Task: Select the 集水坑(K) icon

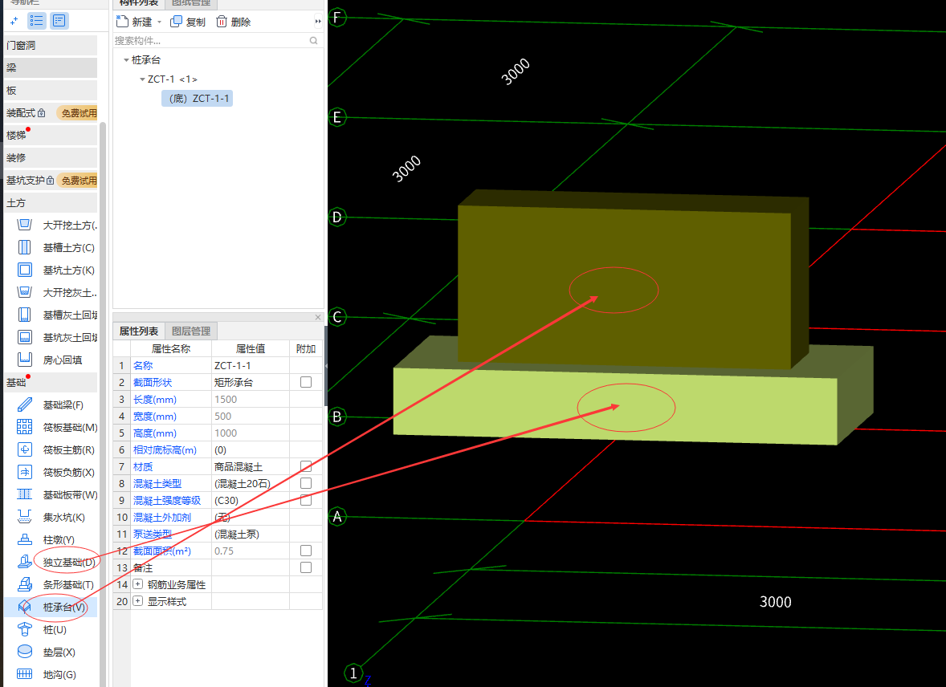Action: tap(25, 517)
